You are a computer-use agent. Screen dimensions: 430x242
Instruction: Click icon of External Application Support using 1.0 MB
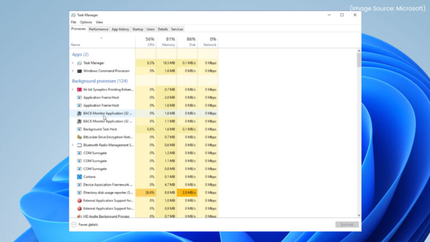click(x=80, y=201)
